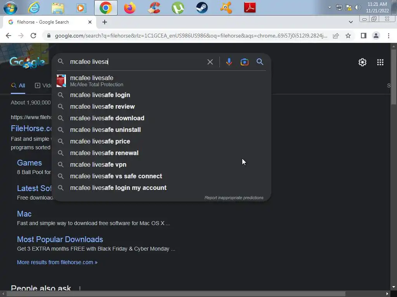Go back to the previous page
397x297 pixels.
tap(9, 36)
